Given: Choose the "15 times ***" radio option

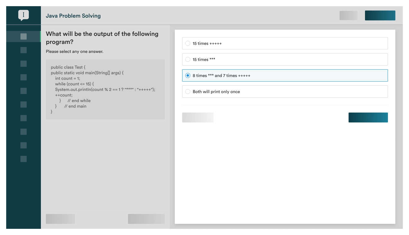Looking at the screenshot, I should 188,59.
